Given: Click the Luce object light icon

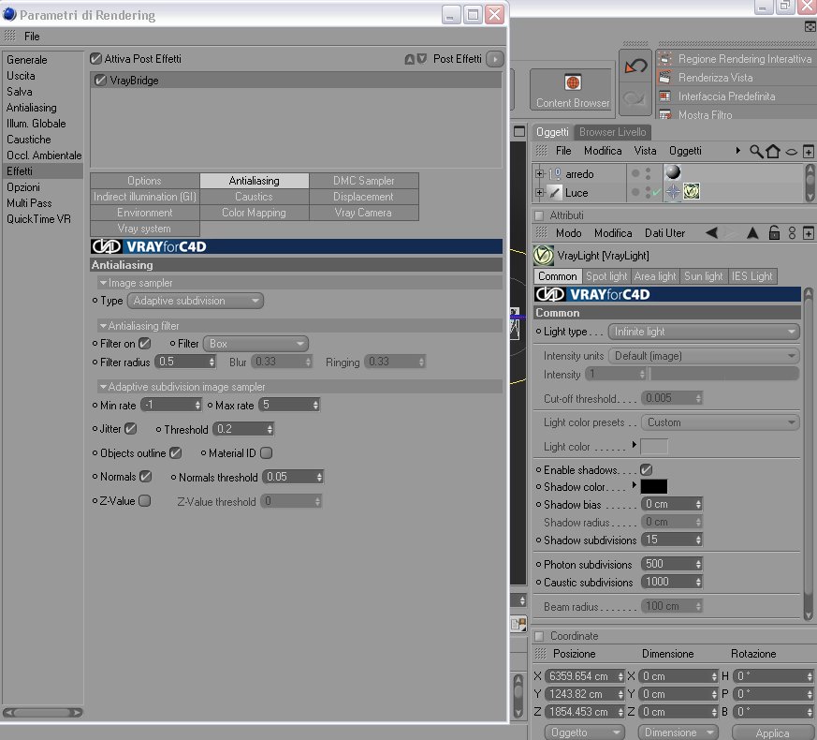Looking at the screenshot, I should coord(556,192).
